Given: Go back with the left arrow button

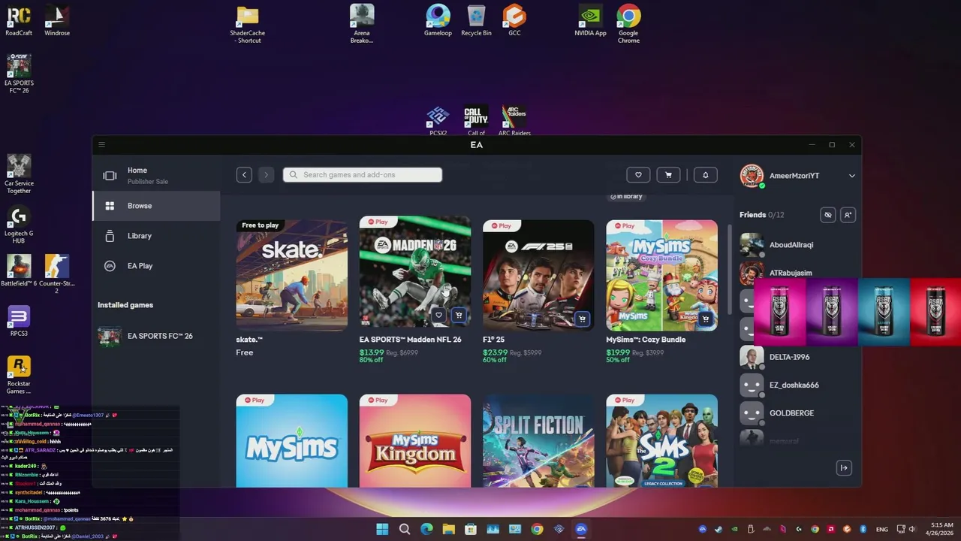Looking at the screenshot, I should tap(244, 175).
